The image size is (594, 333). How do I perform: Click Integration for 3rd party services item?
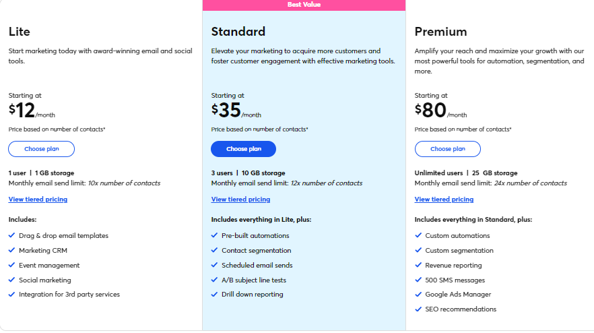pos(69,295)
